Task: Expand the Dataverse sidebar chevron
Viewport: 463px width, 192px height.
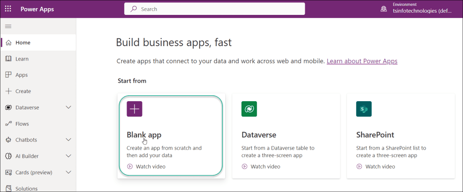Action: [68, 108]
